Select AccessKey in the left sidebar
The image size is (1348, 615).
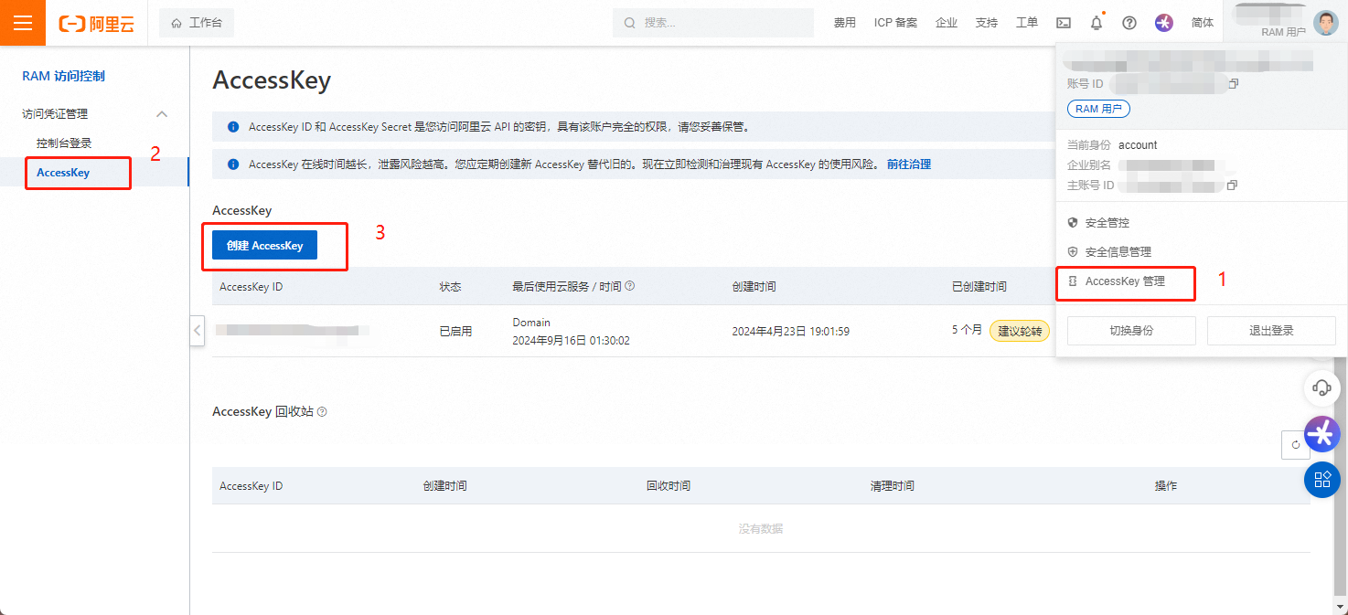pos(63,173)
